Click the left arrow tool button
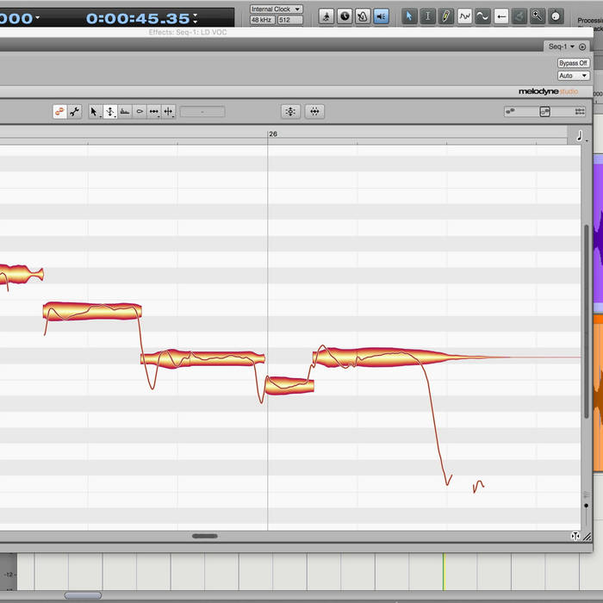 (501, 16)
